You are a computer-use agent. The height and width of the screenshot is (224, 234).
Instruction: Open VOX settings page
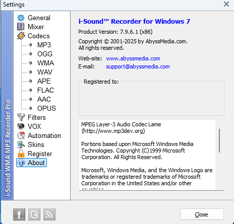click(34, 126)
